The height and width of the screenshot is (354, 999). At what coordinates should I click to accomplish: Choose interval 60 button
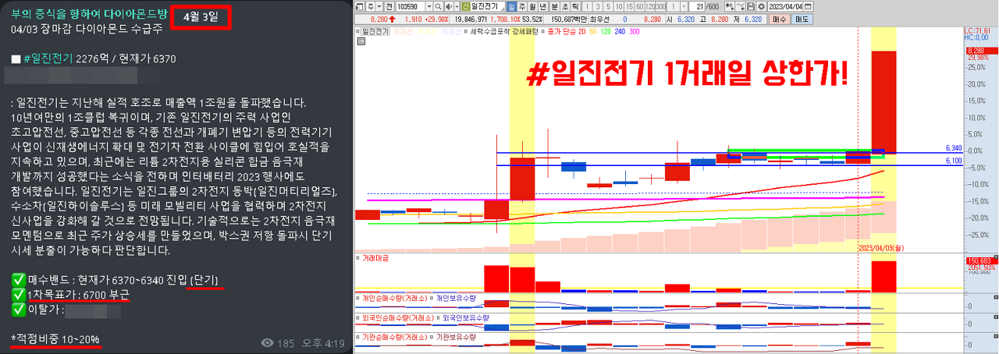point(640,6)
